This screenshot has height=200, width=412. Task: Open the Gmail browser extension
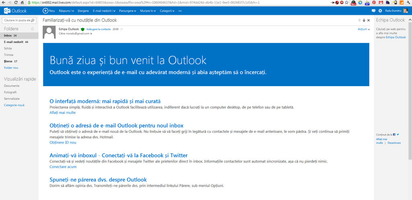[381, 2]
